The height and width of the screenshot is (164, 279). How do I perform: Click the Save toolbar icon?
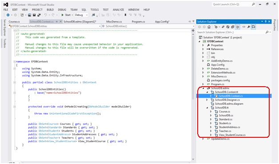pyautogui.click(x=34, y=15)
